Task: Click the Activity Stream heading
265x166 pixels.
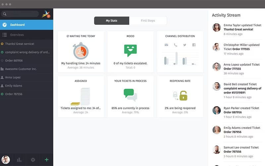Action: (x=226, y=15)
